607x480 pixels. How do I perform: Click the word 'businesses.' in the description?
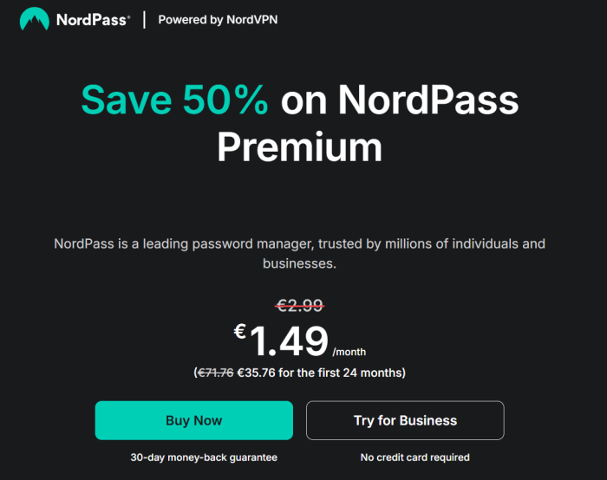(x=300, y=263)
